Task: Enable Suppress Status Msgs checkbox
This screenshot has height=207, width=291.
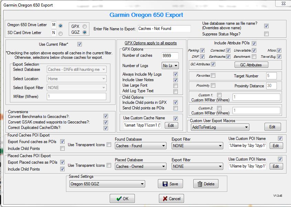Action: click(x=266, y=34)
